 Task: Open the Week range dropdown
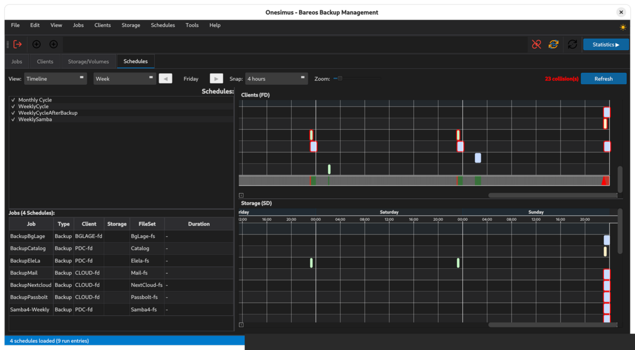tap(125, 79)
